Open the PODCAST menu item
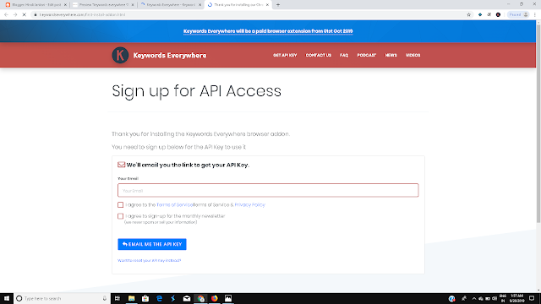This screenshot has width=541, height=304. (x=366, y=55)
